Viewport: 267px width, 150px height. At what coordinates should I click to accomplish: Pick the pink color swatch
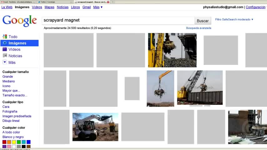tap(9, 147)
